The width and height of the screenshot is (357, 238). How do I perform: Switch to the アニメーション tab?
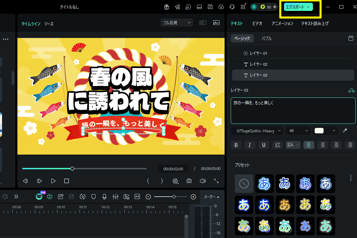282,23
